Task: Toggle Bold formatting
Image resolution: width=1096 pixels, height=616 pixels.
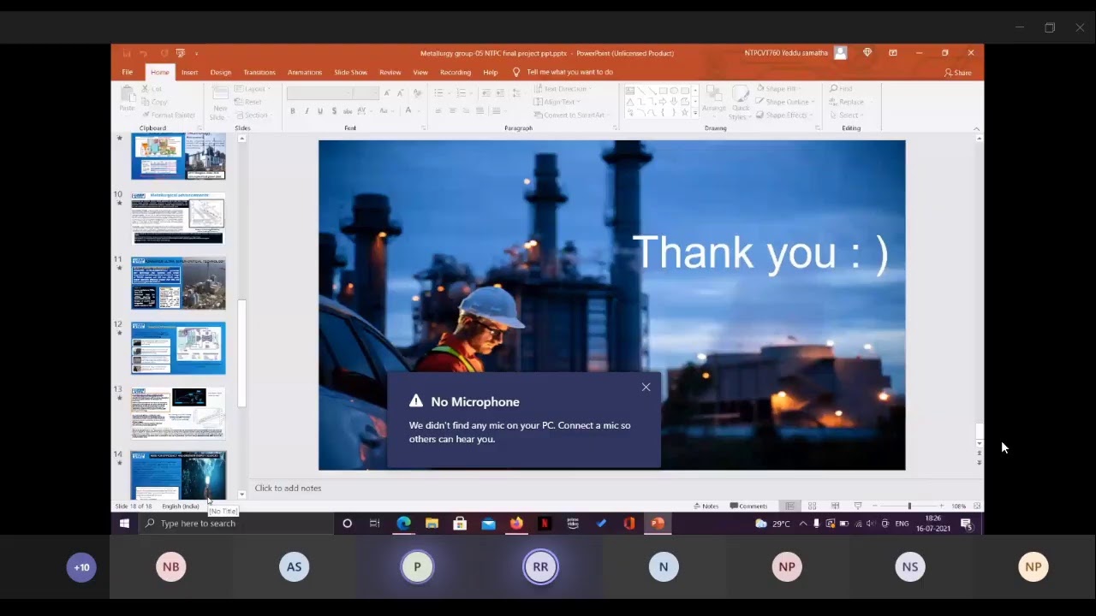Action: coord(293,111)
